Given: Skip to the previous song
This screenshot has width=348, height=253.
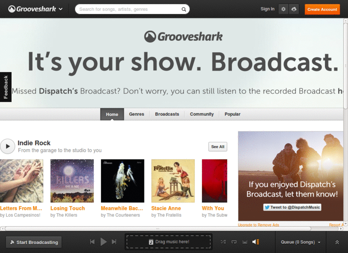Looking at the screenshot, I should [x=92, y=242].
